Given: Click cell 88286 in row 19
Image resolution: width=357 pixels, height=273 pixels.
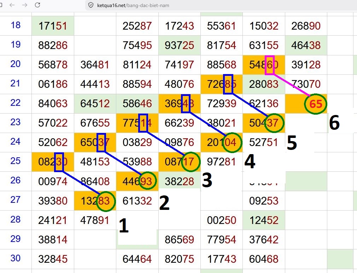Looking at the screenshot, I should (x=53, y=45).
